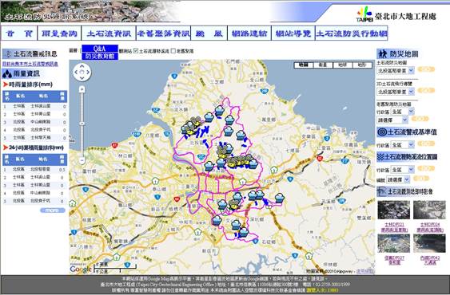Viewport: 450px width, 295px height.
Task: Click the red arrow beside 24小時累積雨量排序
Action: [6, 147]
